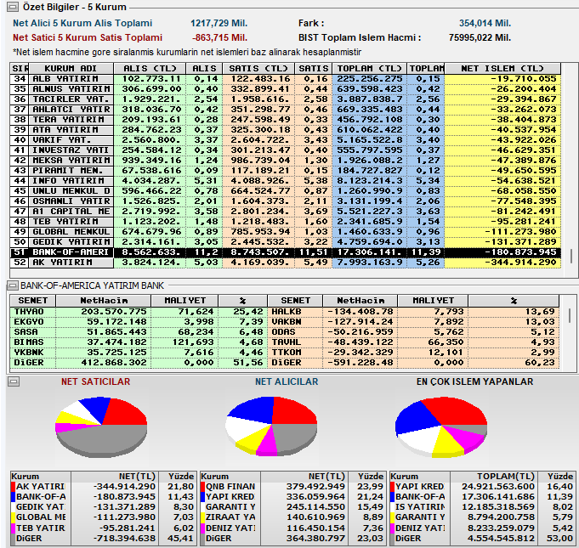Select the A1 CAPITAL ME row
579x548 pixels.
point(286,212)
